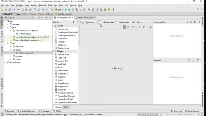Pick the WebView-ready RelativeLayout palette item

click(63, 48)
